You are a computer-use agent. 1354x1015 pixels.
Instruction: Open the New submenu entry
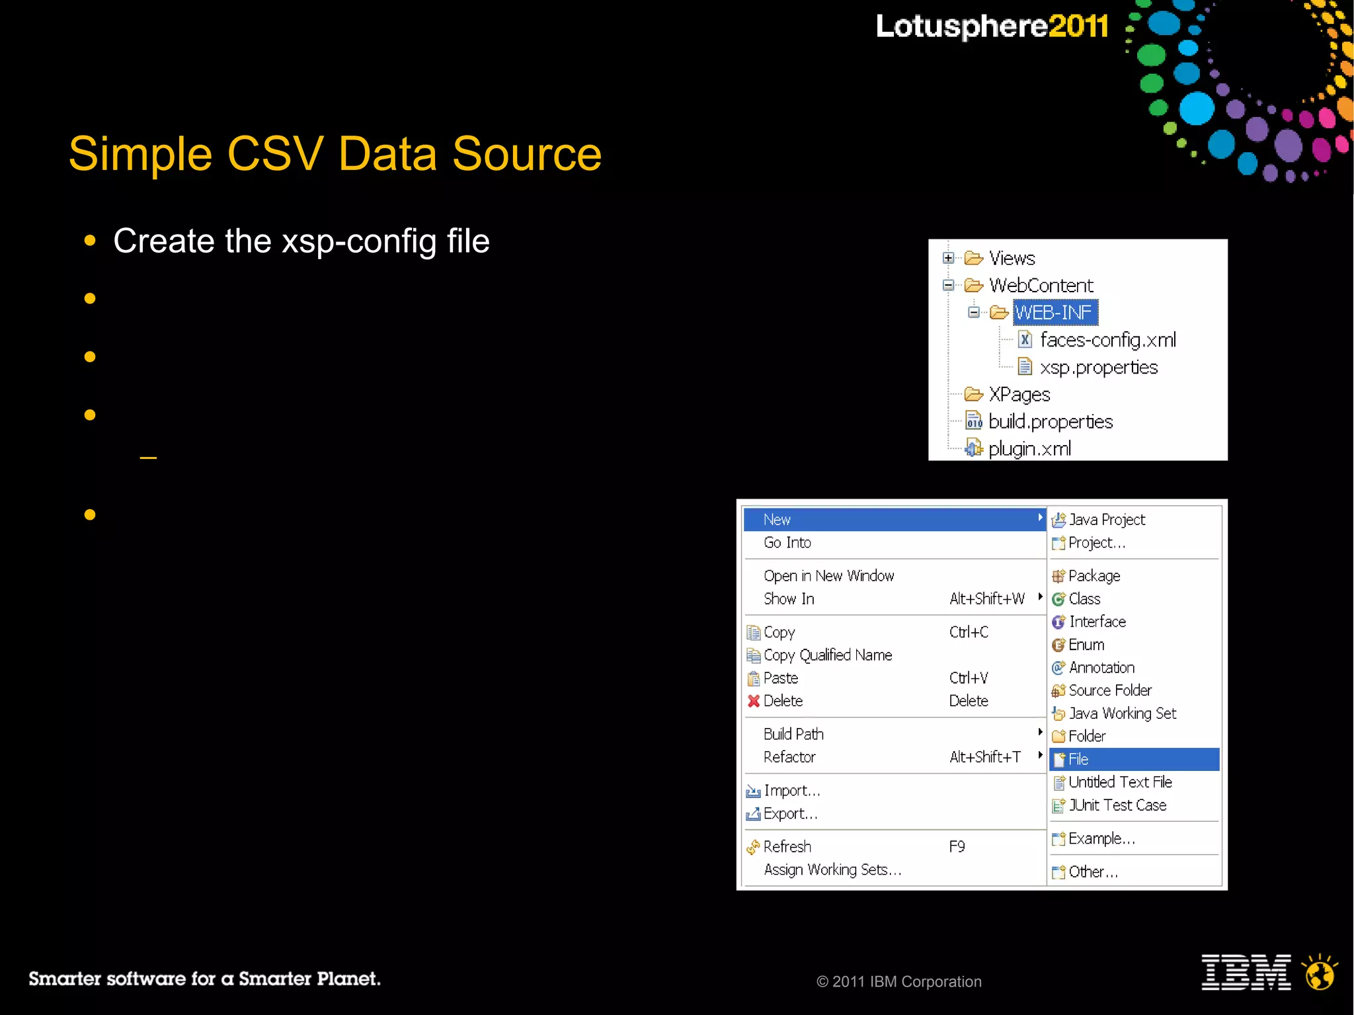(895, 520)
